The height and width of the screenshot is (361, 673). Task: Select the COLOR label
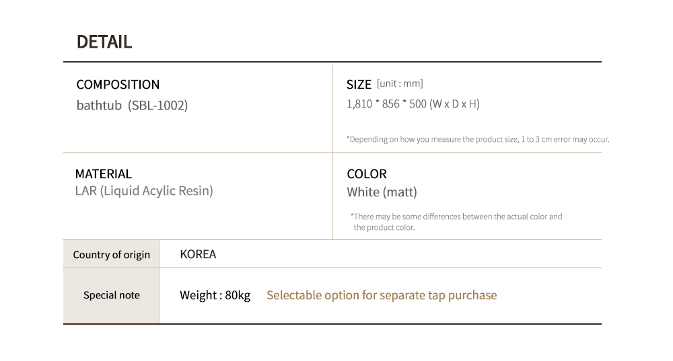tap(367, 174)
